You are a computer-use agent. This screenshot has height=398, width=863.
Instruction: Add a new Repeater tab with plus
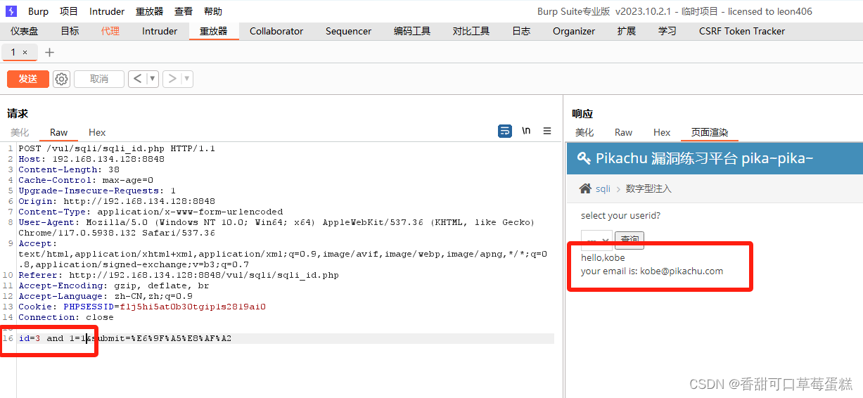(x=49, y=53)
